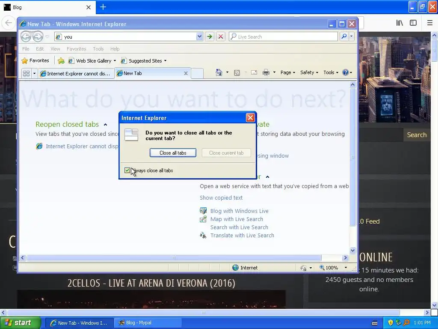
Task: Open the Favorites menu in IE
Action: point(76,49)
